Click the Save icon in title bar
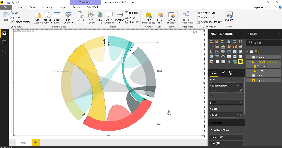The width and height of the screenshot is (282, 148). [9, 2]
